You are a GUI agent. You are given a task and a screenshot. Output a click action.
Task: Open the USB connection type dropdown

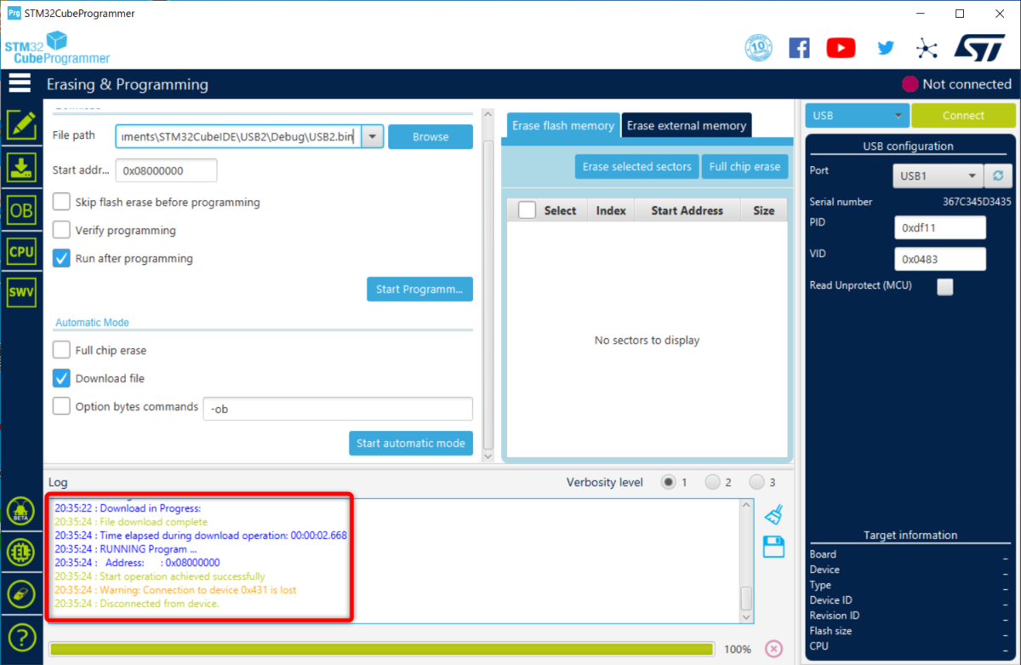click(x=857, y=116)
